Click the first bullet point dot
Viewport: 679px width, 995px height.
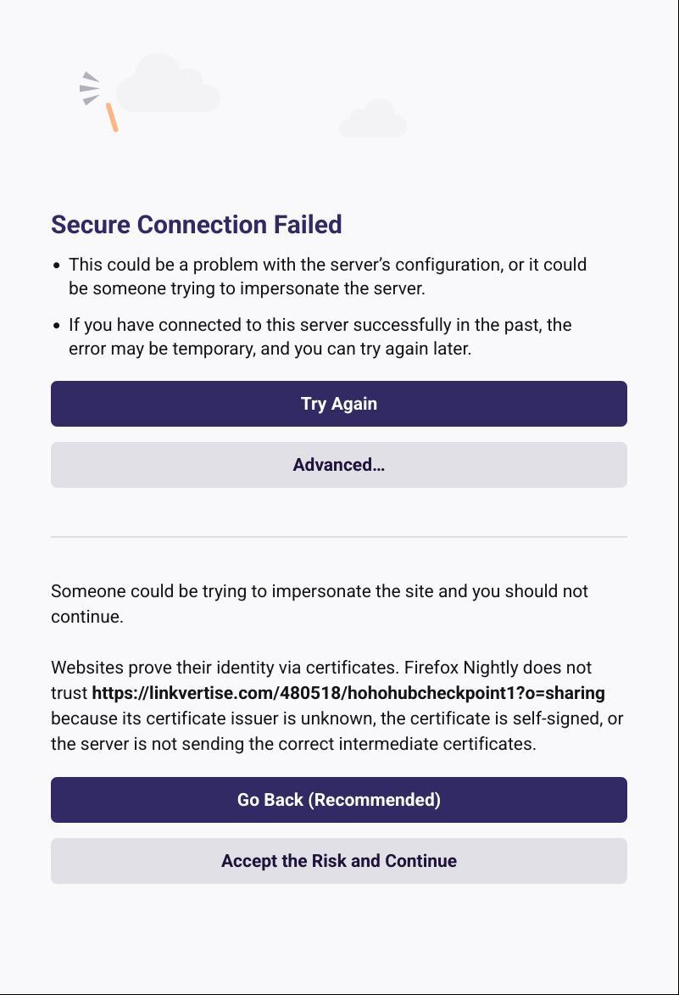pyautogui.click(x=56, y=266)
